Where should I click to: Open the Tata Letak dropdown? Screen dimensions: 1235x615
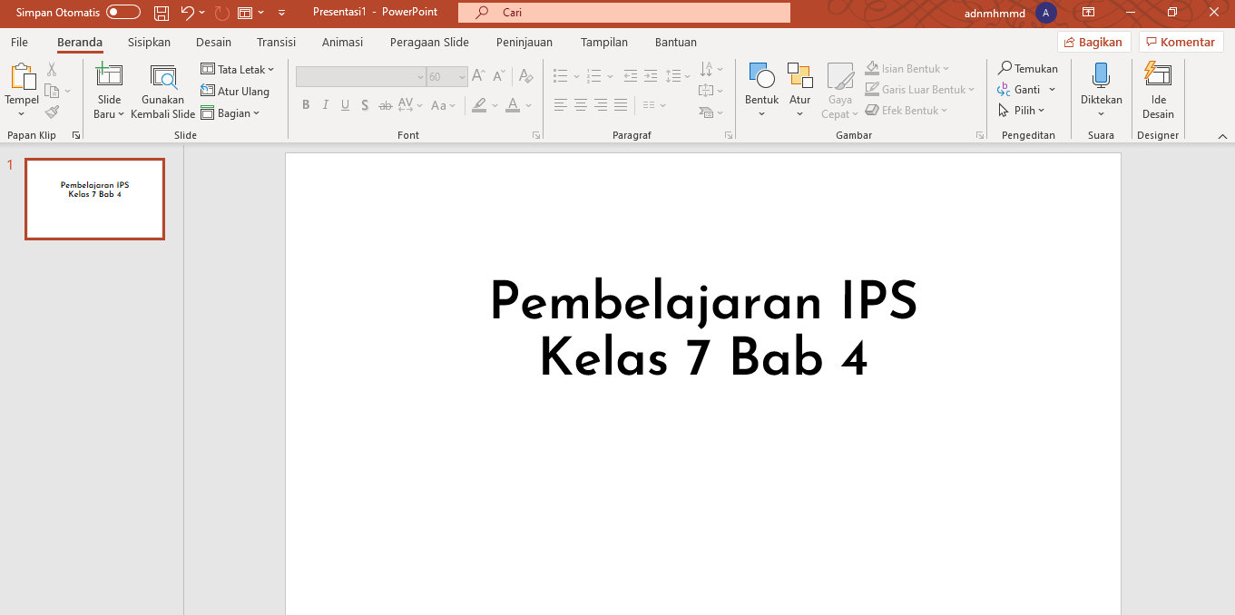pyautogui.click(x=238, y=69)
